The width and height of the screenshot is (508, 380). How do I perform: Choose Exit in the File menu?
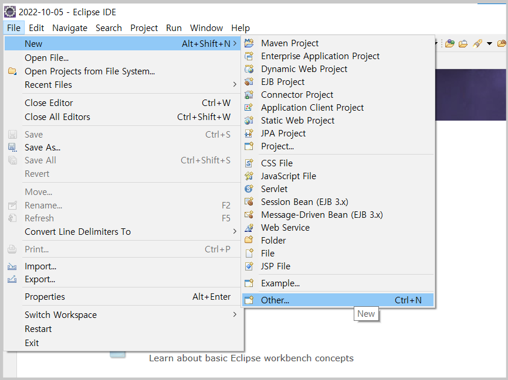(x=123, y=343)
